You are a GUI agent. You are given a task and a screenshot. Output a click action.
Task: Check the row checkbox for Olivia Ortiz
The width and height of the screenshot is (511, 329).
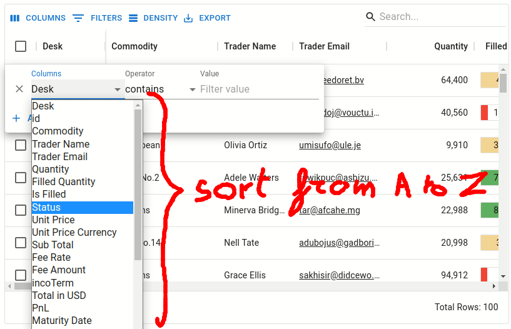coord(21,145)
